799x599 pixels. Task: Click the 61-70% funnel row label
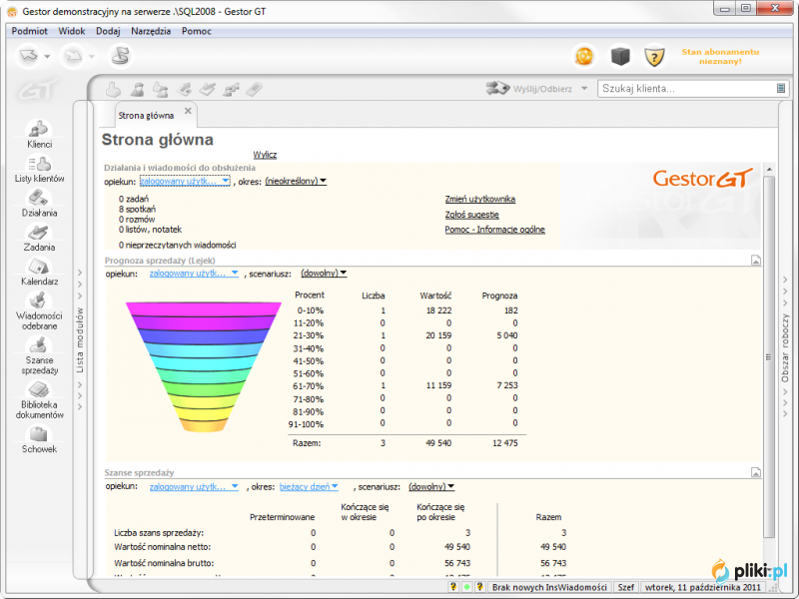point(309,386)
